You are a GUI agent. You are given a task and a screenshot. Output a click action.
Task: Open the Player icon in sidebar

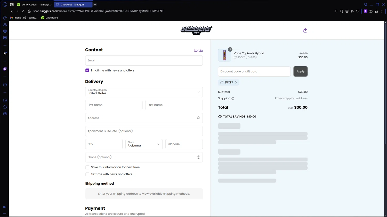point(5,85)
